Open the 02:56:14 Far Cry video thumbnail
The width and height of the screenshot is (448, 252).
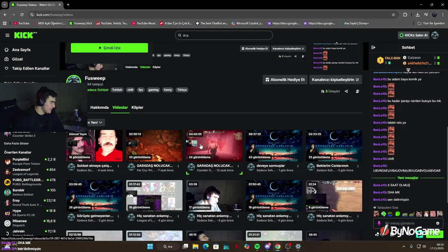point(154,146)
